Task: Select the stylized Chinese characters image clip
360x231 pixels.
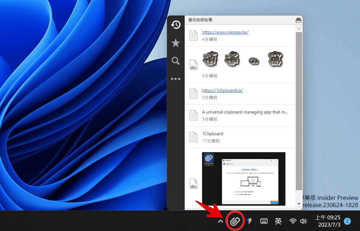Action: pos(240,65)
